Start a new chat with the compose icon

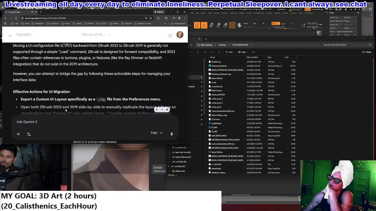(x=170, y=35)
